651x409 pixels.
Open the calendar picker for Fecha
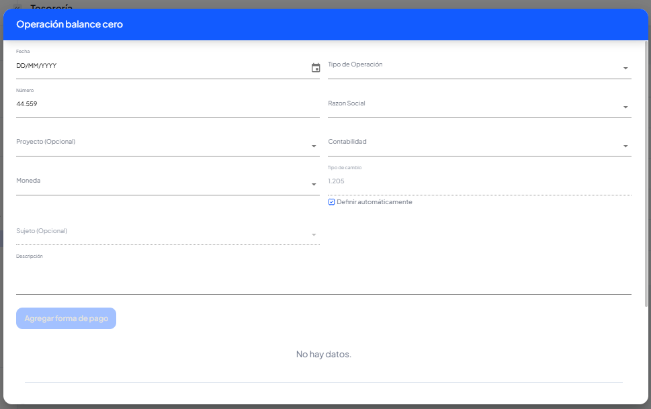316,68
